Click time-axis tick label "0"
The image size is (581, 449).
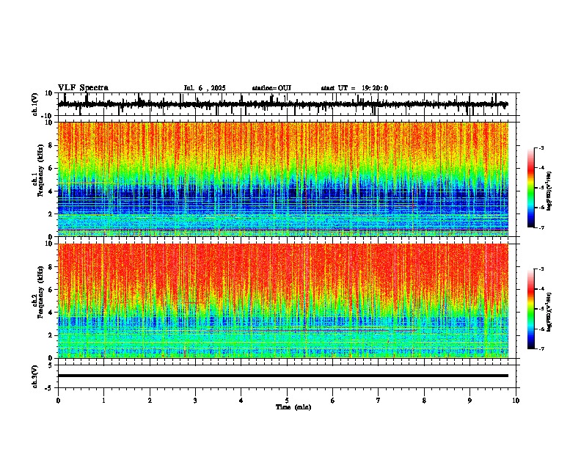[58, 401]
